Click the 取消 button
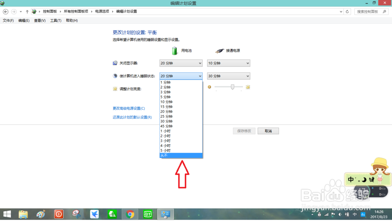Viewport: 392px width, 221px height. pos(268,131)
